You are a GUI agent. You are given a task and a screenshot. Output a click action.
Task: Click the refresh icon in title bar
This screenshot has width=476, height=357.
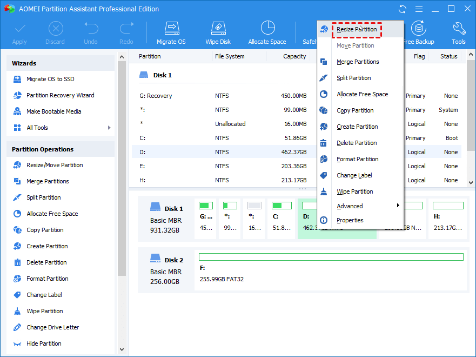pyautogui.click(x=403, y=9)
